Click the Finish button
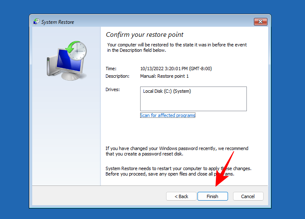This screenshot has height=219, width=305. (213, 196)
